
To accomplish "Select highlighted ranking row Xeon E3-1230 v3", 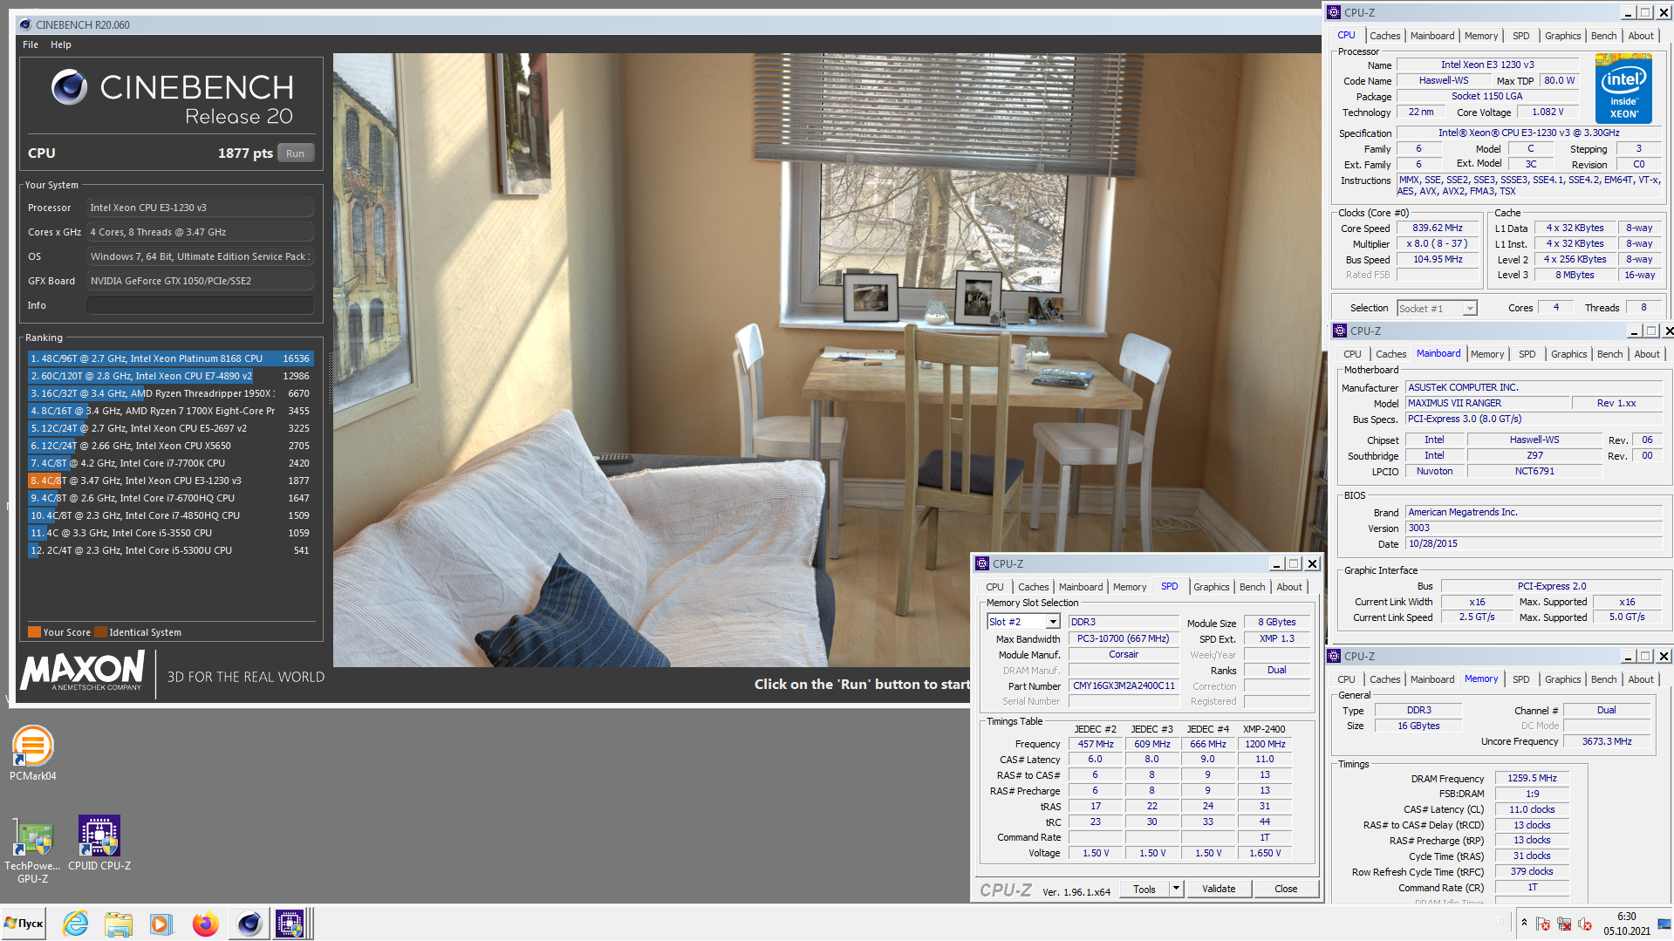I will (170, 481).
